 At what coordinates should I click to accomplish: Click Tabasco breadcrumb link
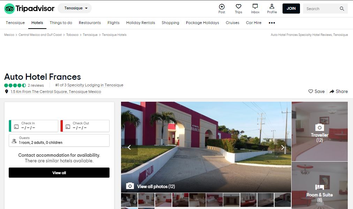click(x=72, y=35)
